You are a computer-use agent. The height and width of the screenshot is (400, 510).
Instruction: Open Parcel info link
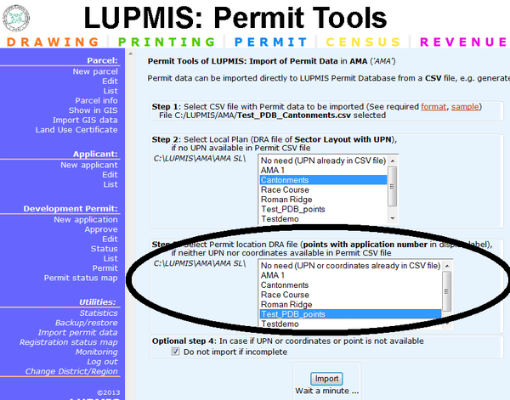[96, 101]
